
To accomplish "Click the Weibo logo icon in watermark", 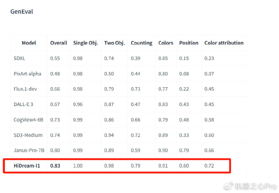I will pyautogui.click(x=229, y=186).
